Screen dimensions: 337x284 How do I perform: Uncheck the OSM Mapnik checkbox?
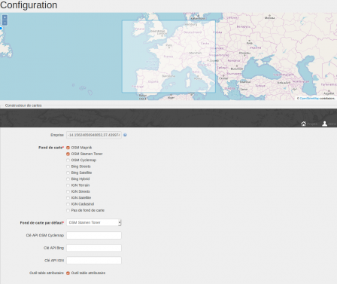click(68, 148)
